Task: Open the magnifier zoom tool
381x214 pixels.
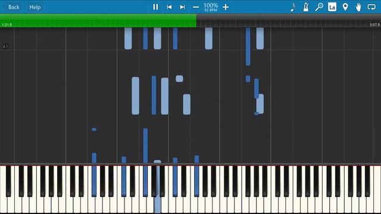Action: pyautogui.click(x=319, y=7)
